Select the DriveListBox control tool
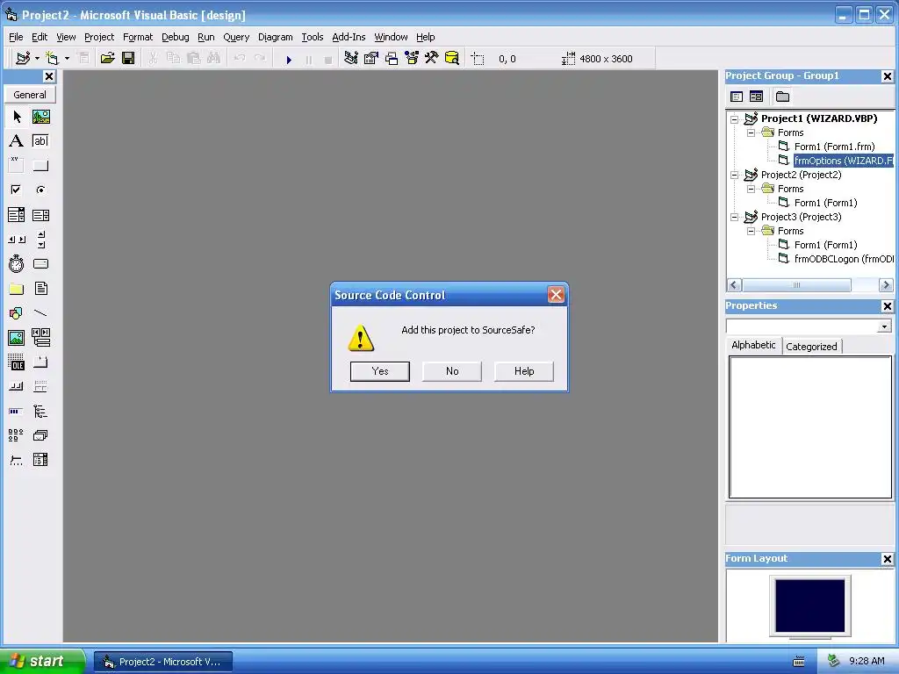899x674 pixels. [x=40, y=263]
